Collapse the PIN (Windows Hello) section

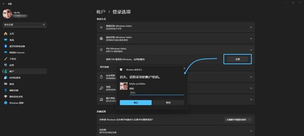(251, 50)
